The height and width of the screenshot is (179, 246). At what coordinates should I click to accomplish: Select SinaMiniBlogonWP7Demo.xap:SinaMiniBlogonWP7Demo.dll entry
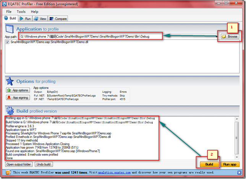(49, 42)
